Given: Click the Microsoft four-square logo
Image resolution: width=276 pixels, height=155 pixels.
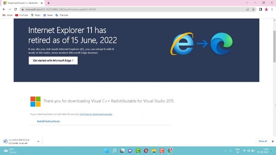Looking at the screenshot, I should [35, 102].
